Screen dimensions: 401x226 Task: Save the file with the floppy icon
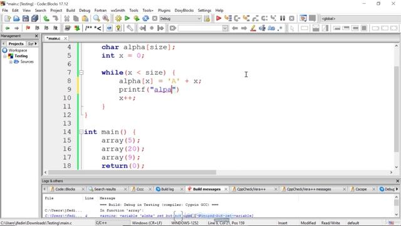(x=26, y=18)
